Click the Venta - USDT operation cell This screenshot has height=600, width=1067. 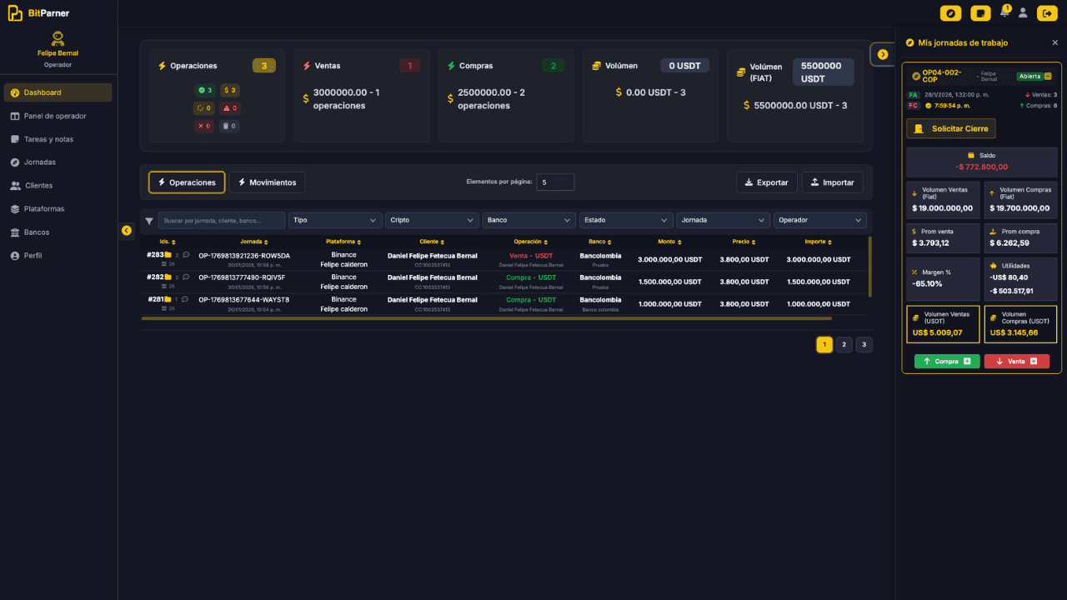pos(531,255)
